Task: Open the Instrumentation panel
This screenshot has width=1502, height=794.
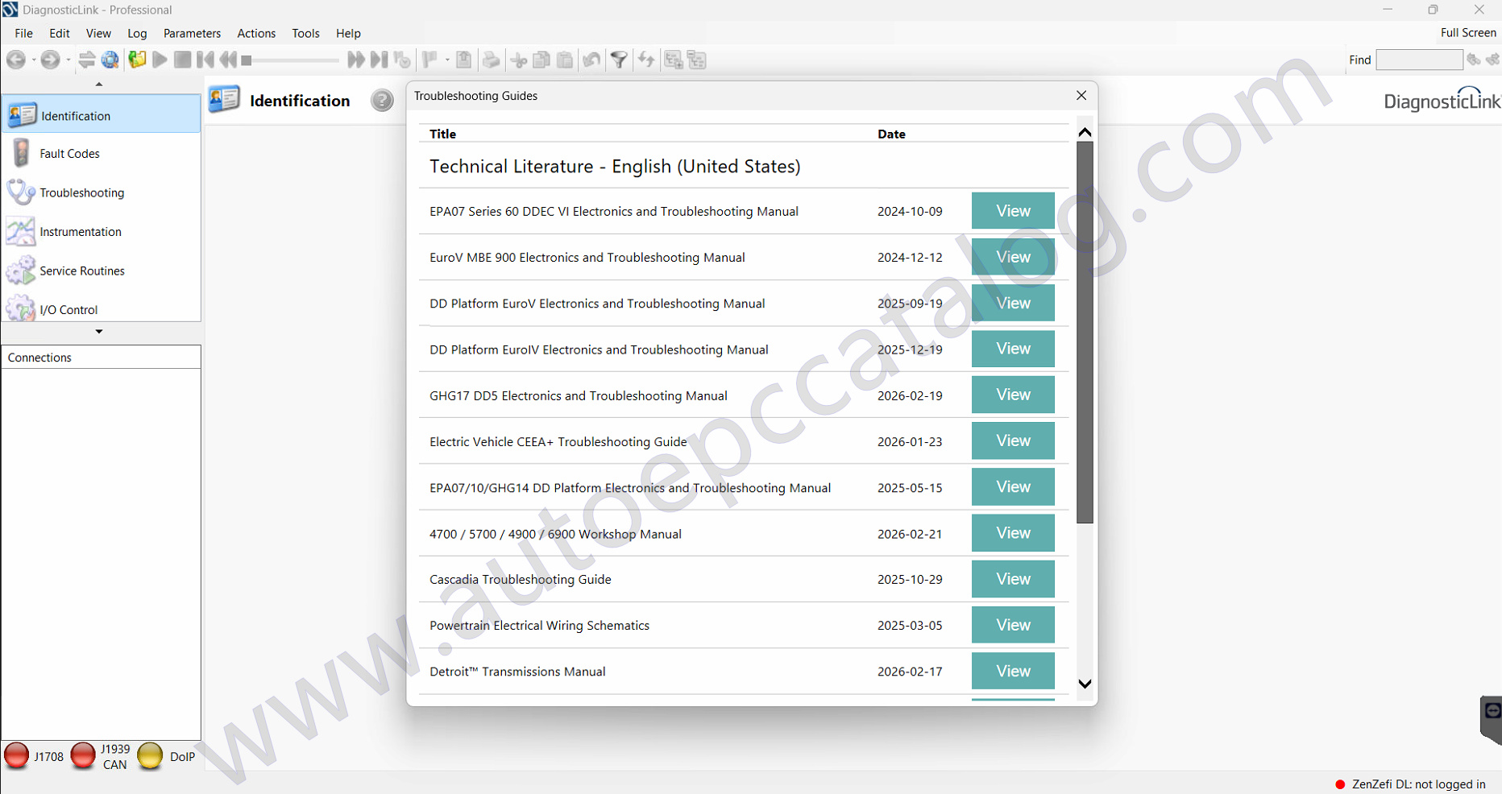Action: [x=80, y=232]
